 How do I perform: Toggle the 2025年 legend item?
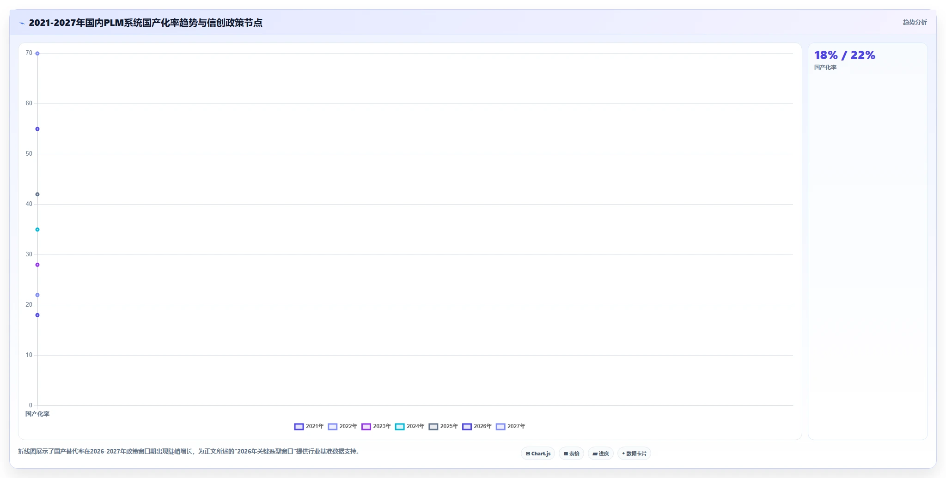click(x=444, y=426)
